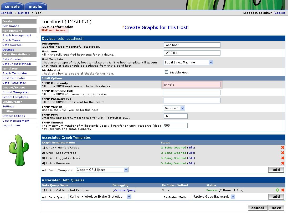The width and height of the screenshot is (288, 214).
Task: Click the Cacti cactus logo in sidebar
Action: coord(19,150)
